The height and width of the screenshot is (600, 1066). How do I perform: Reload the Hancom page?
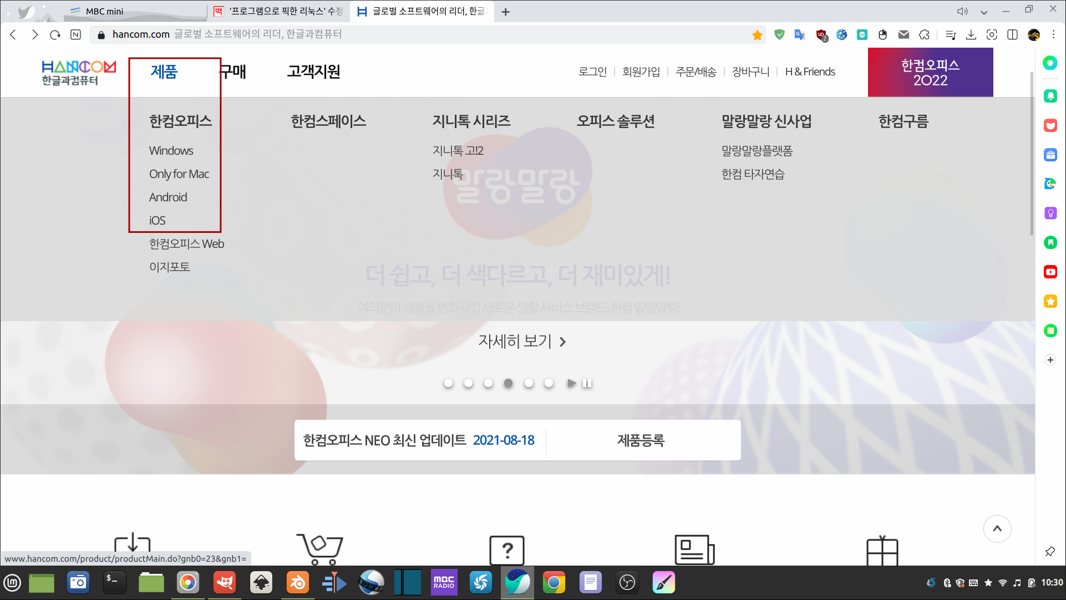(55, 34)
